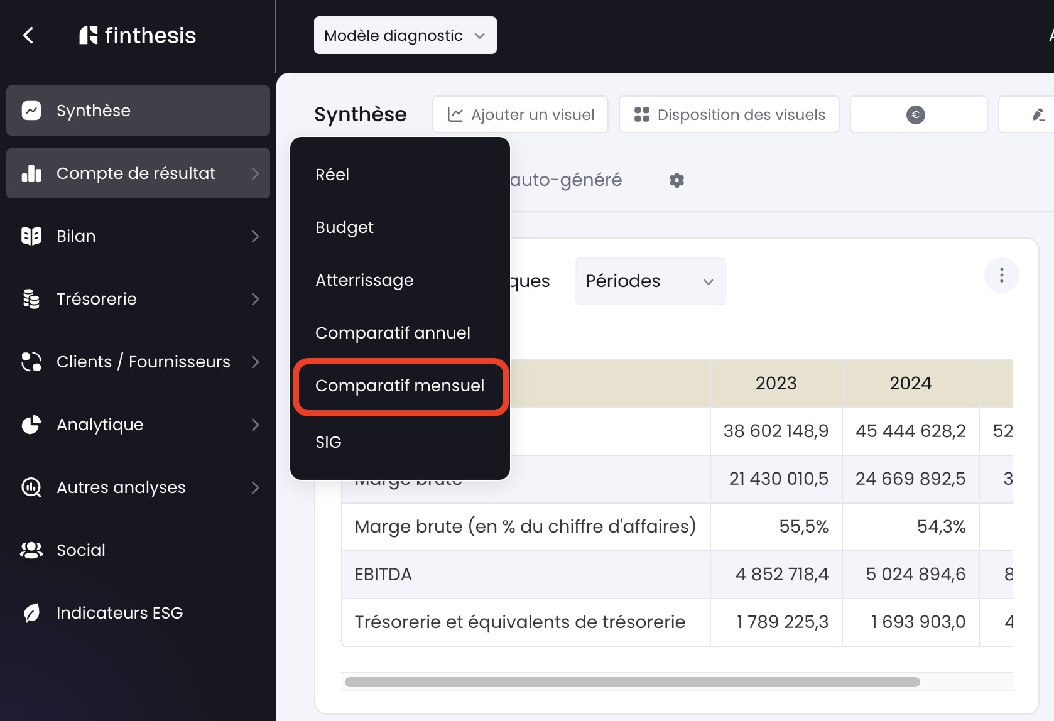Open the Périodes dropdown

click(x=649, y=281)
